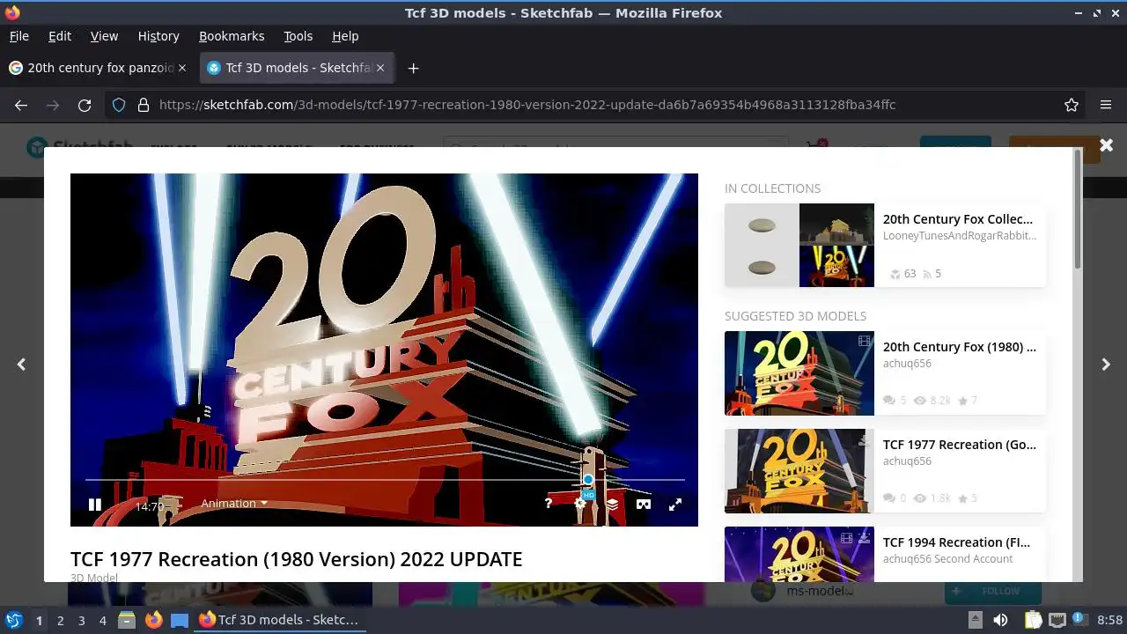Focus Tcf 3D models taskbar window button
The width and height of the screenshot is (1127, 634).
280,620
